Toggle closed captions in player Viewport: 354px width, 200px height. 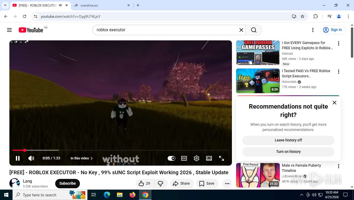pos(184,158)
